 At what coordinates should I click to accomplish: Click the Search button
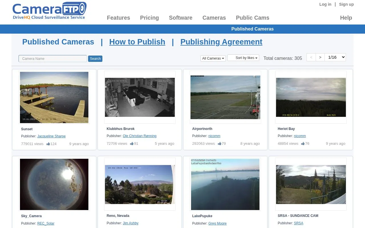pos(95,59)
